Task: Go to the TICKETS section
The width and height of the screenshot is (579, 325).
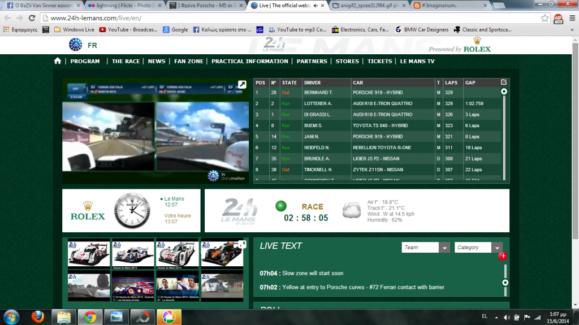Action: click(379, 61)
